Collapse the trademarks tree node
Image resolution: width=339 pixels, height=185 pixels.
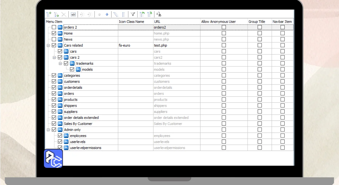[x=60, y=63]
